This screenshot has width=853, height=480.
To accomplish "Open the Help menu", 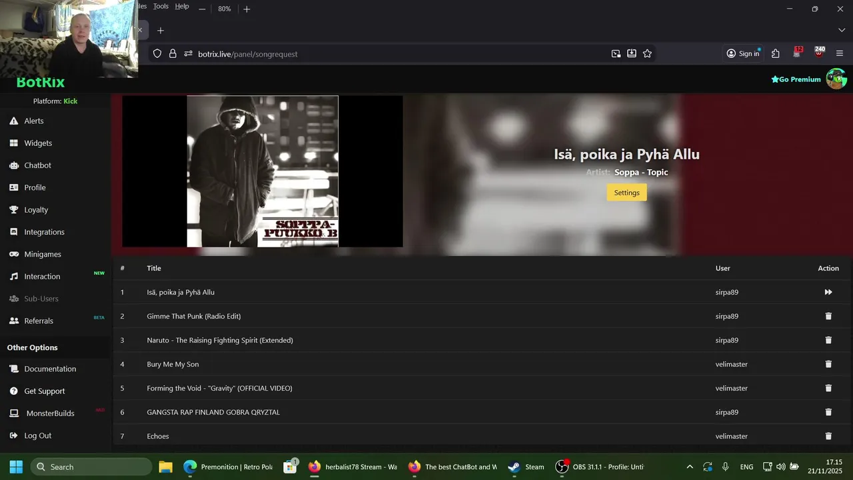I will [x=182, y=6].
